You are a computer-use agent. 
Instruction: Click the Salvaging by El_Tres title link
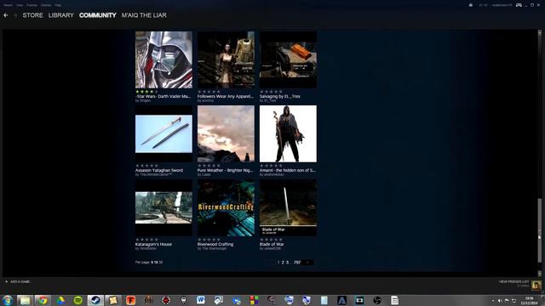[280, 96]
